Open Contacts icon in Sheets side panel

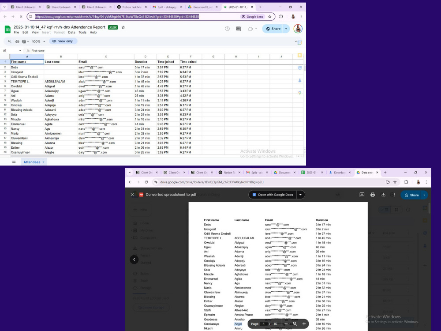tap(300, 80)
